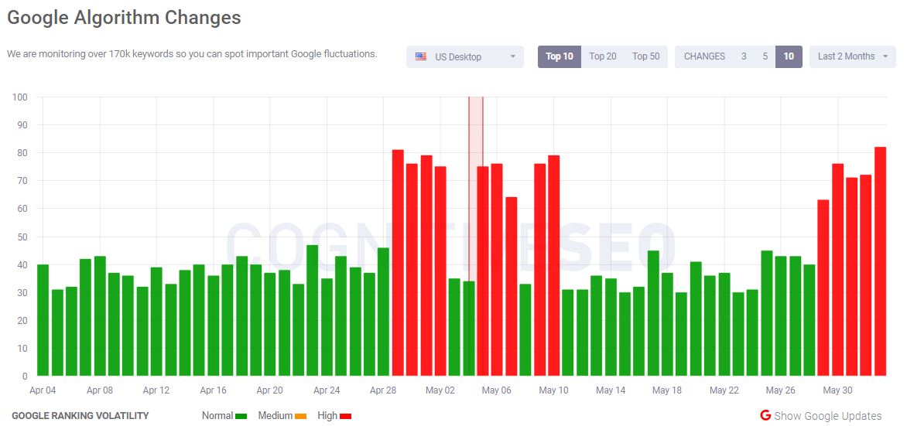Viewport: 907px width, 426px height.
Task: Switch to Top 50 results
Action: point(645,56)
